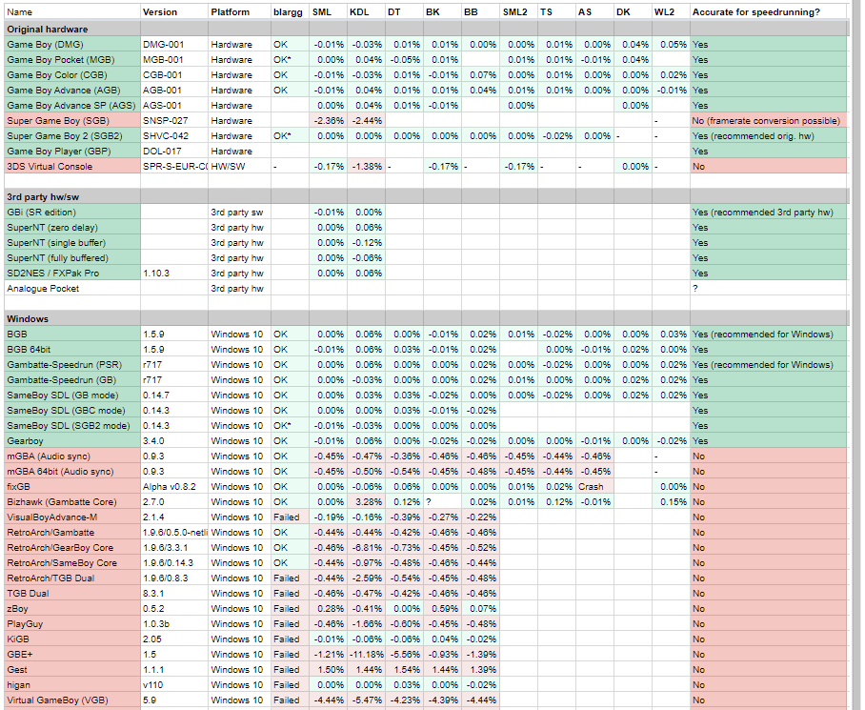Click the "zBoy" name cell
This screenshot has width=865, height=710.
tap(72, 608)
